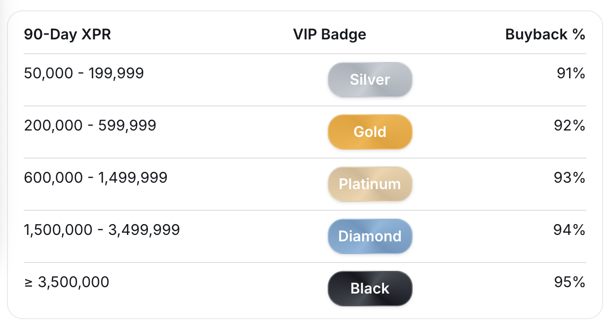Click the 199,999 upper bound value
Viewport: 612px width, 328px height.
(x=116, y=73)
